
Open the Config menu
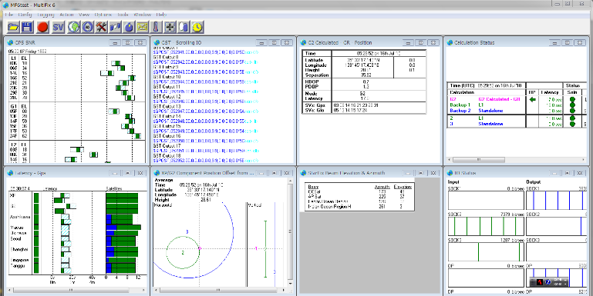point(25,15)
